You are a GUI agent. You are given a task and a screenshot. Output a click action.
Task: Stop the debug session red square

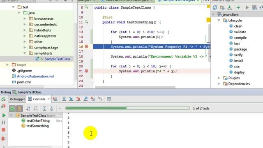tap(4, 130)
